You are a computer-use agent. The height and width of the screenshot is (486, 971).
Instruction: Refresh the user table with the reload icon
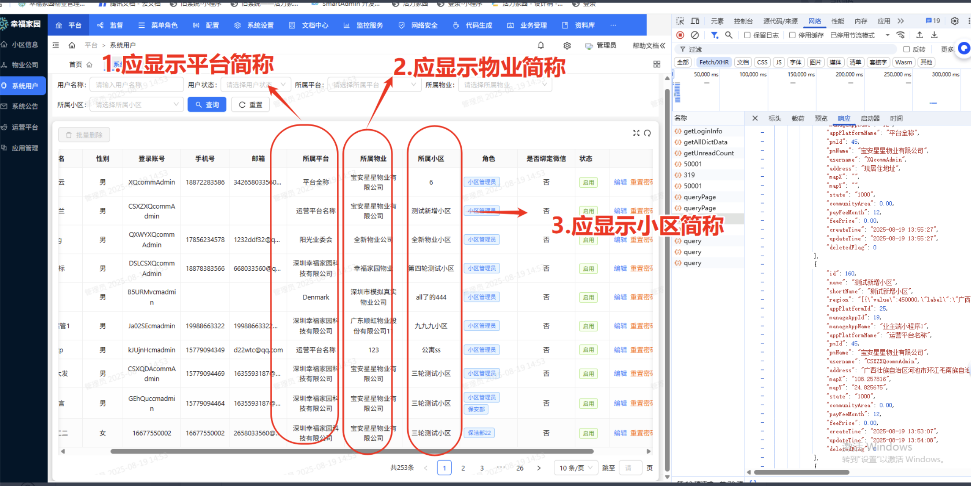point(647,133)
